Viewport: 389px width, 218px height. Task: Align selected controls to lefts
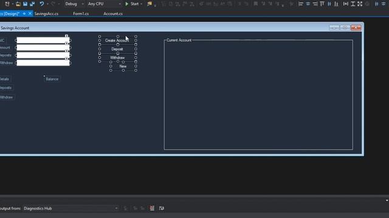[301, 4]
